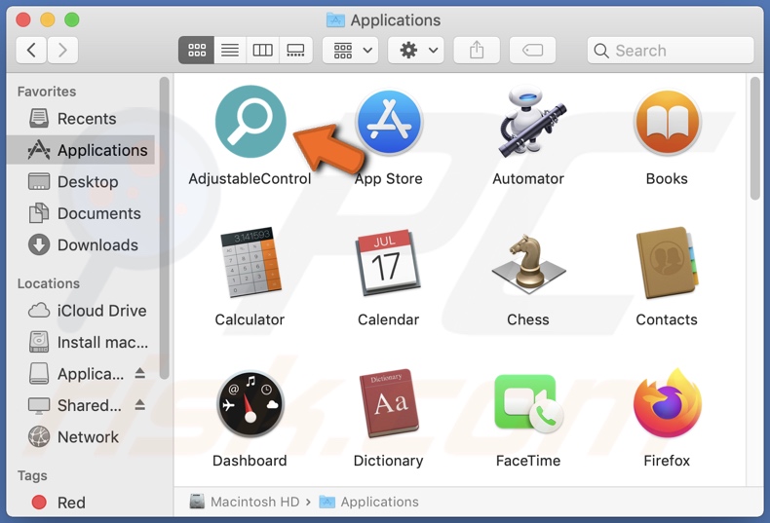
Task: Open the group-by arrangement dropdown
Action: (x=351, y=50)
